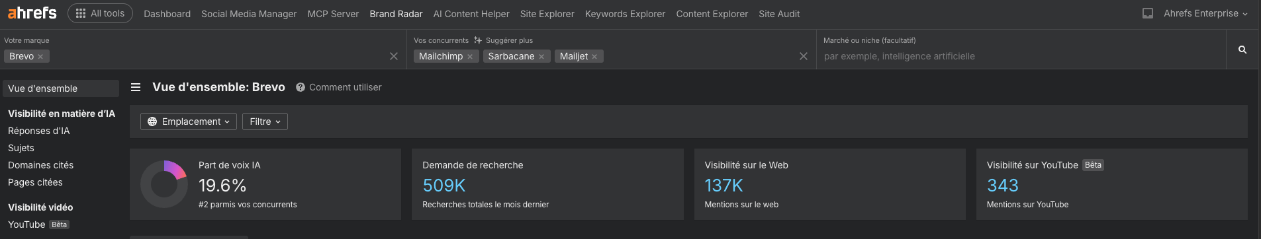
Task: Click the 343 YouTube mentions value
Action: click(x=1003, y=186)
